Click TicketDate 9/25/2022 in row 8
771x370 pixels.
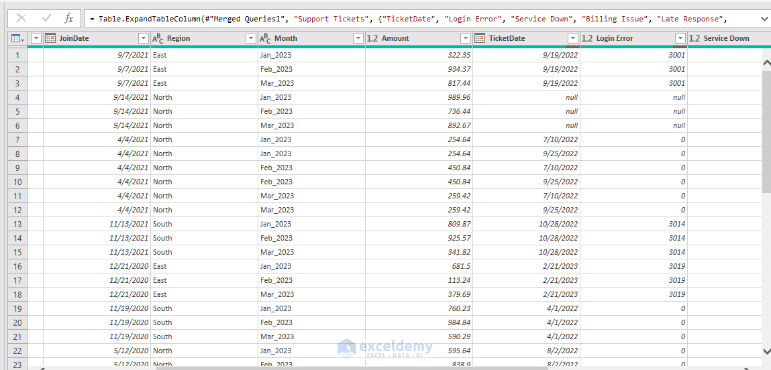click(x=526, y=153)
